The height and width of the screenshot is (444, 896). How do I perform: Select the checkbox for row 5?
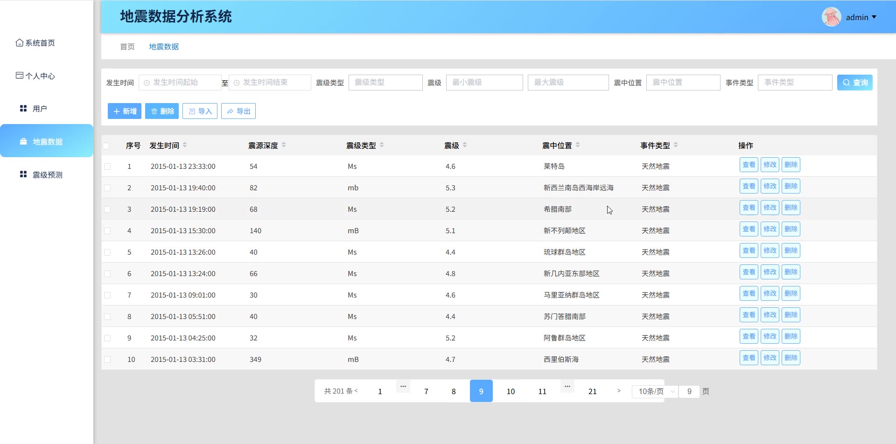pyautogui.click(x=107, y=252)
